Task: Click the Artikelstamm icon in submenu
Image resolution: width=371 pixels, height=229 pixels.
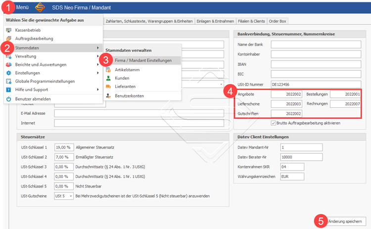Action: pyautogui.click(x=108, y=70)
